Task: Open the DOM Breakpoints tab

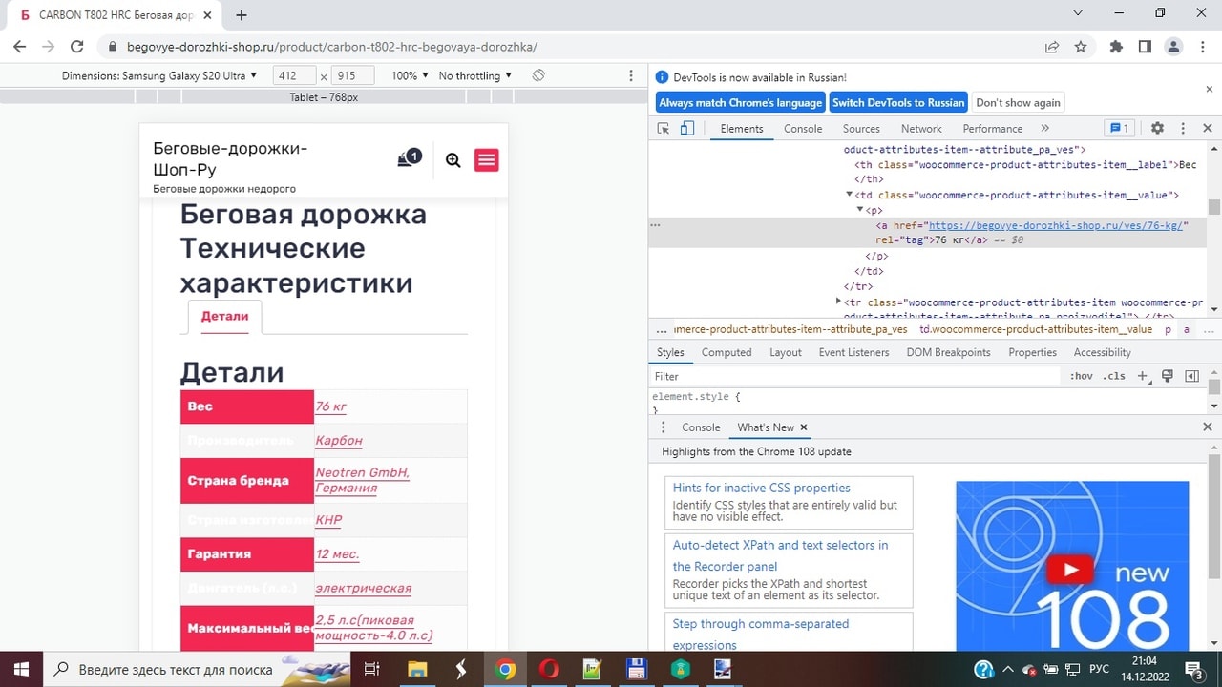Action: (x=948, y=352)
